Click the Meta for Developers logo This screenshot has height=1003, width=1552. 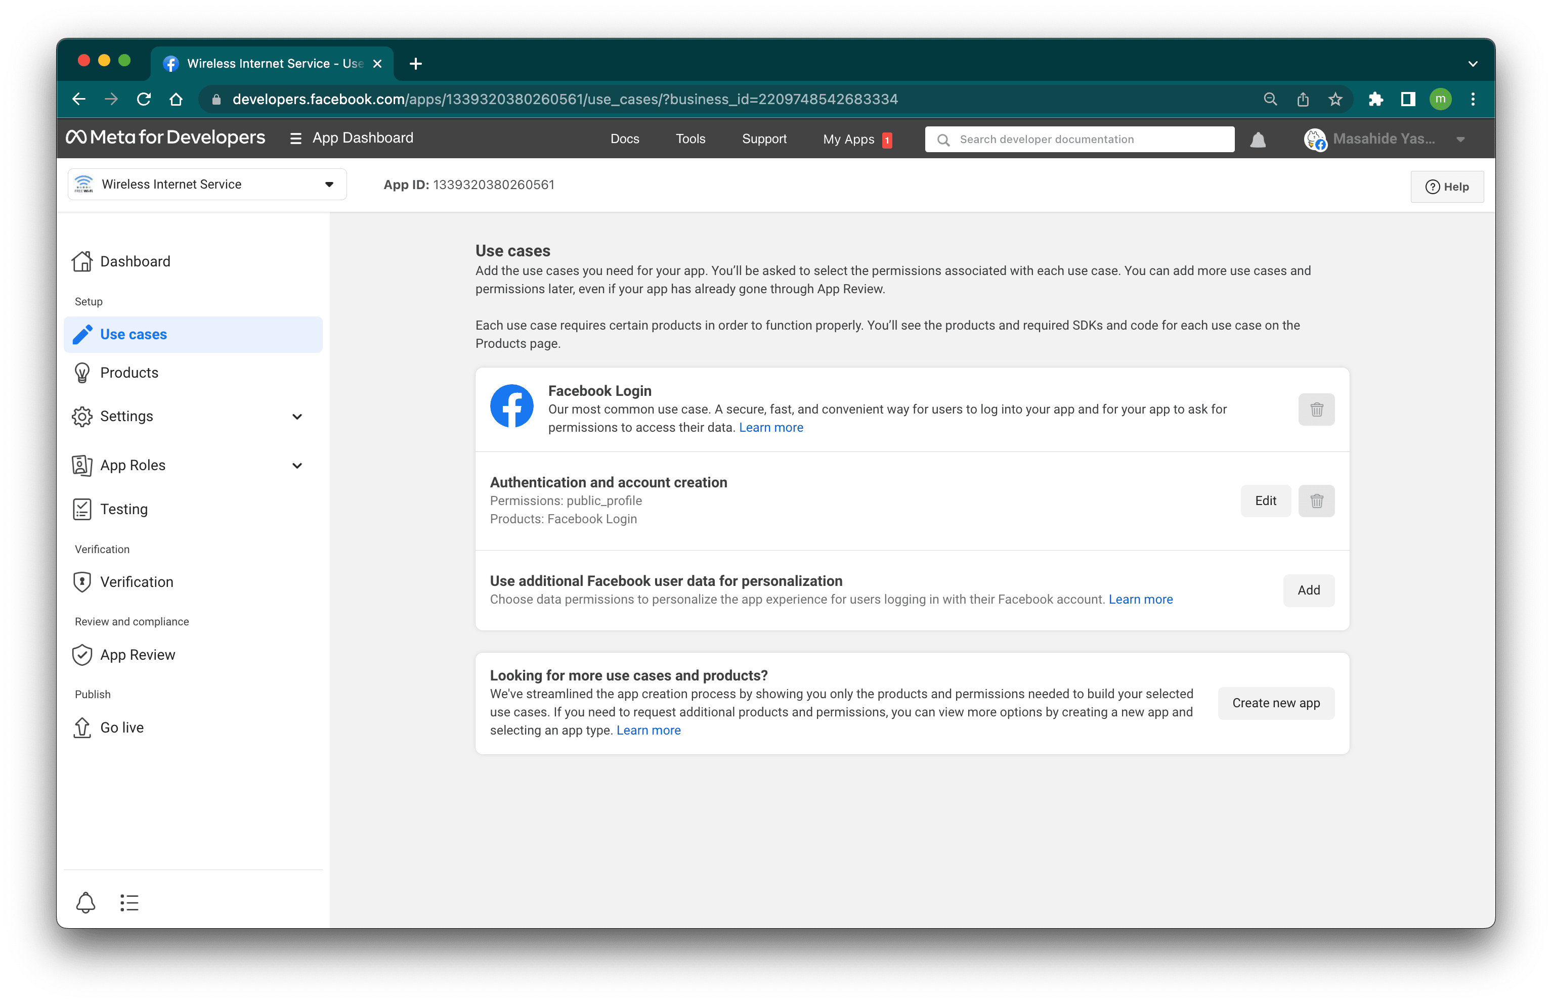165,138
